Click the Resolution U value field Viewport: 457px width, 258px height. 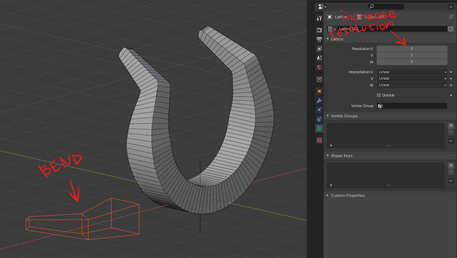[x=412, y=49]
